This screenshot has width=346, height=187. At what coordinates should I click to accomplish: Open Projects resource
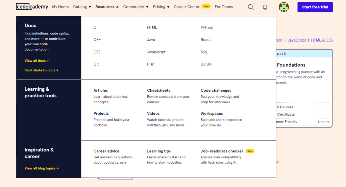click(x=101, y=114)
